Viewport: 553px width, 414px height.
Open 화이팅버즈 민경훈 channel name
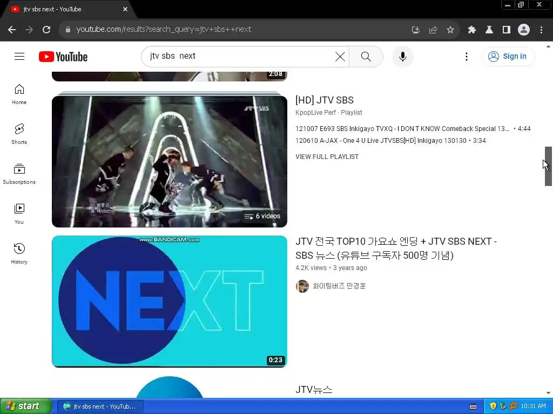click(339, 286)
